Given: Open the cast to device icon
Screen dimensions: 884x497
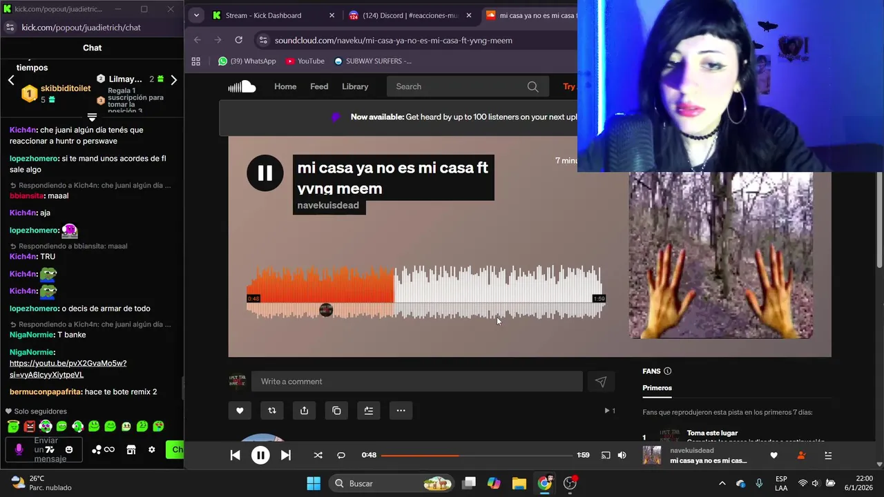Looking at the screenshot, I should [606, 455].
